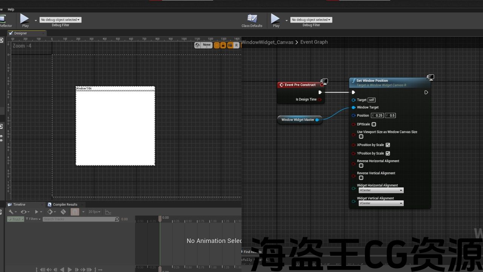
Task: Open the left Debug Filter object dropdown
Action: coord(60,20)
